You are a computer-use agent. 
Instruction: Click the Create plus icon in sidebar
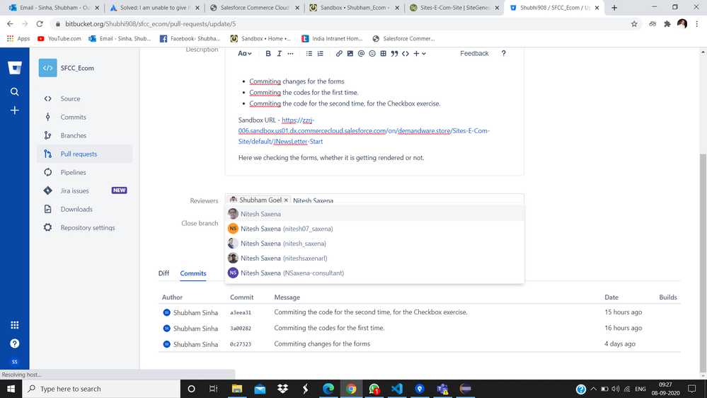coord(14,110)
